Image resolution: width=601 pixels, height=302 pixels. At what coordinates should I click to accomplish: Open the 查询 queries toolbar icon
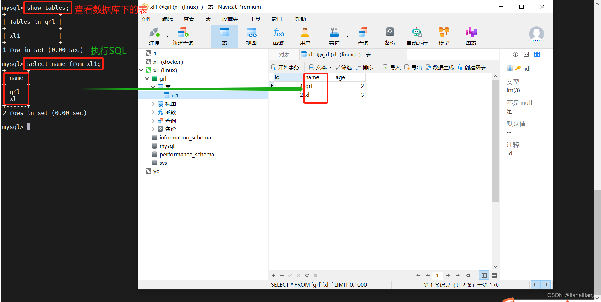[x=363, y=36]
